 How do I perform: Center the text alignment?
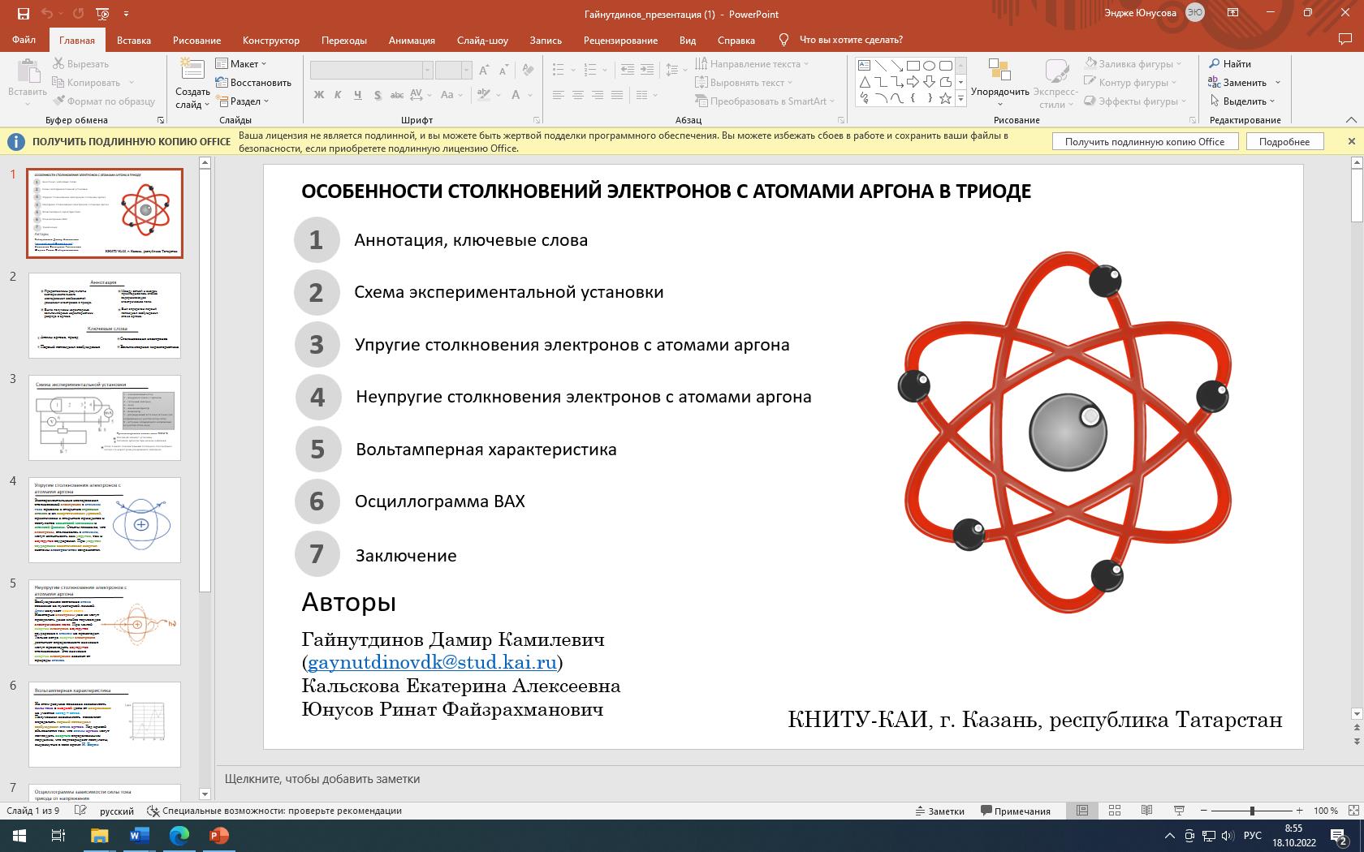pyautogui.click(x=577, y=95)
